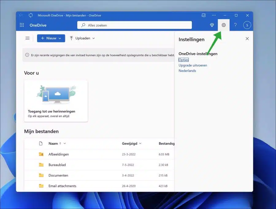Viewport: 276px width, 209px height.
Task: Click the info icon in notification banner
Action: pyautogui.click(x=27, y=55)
